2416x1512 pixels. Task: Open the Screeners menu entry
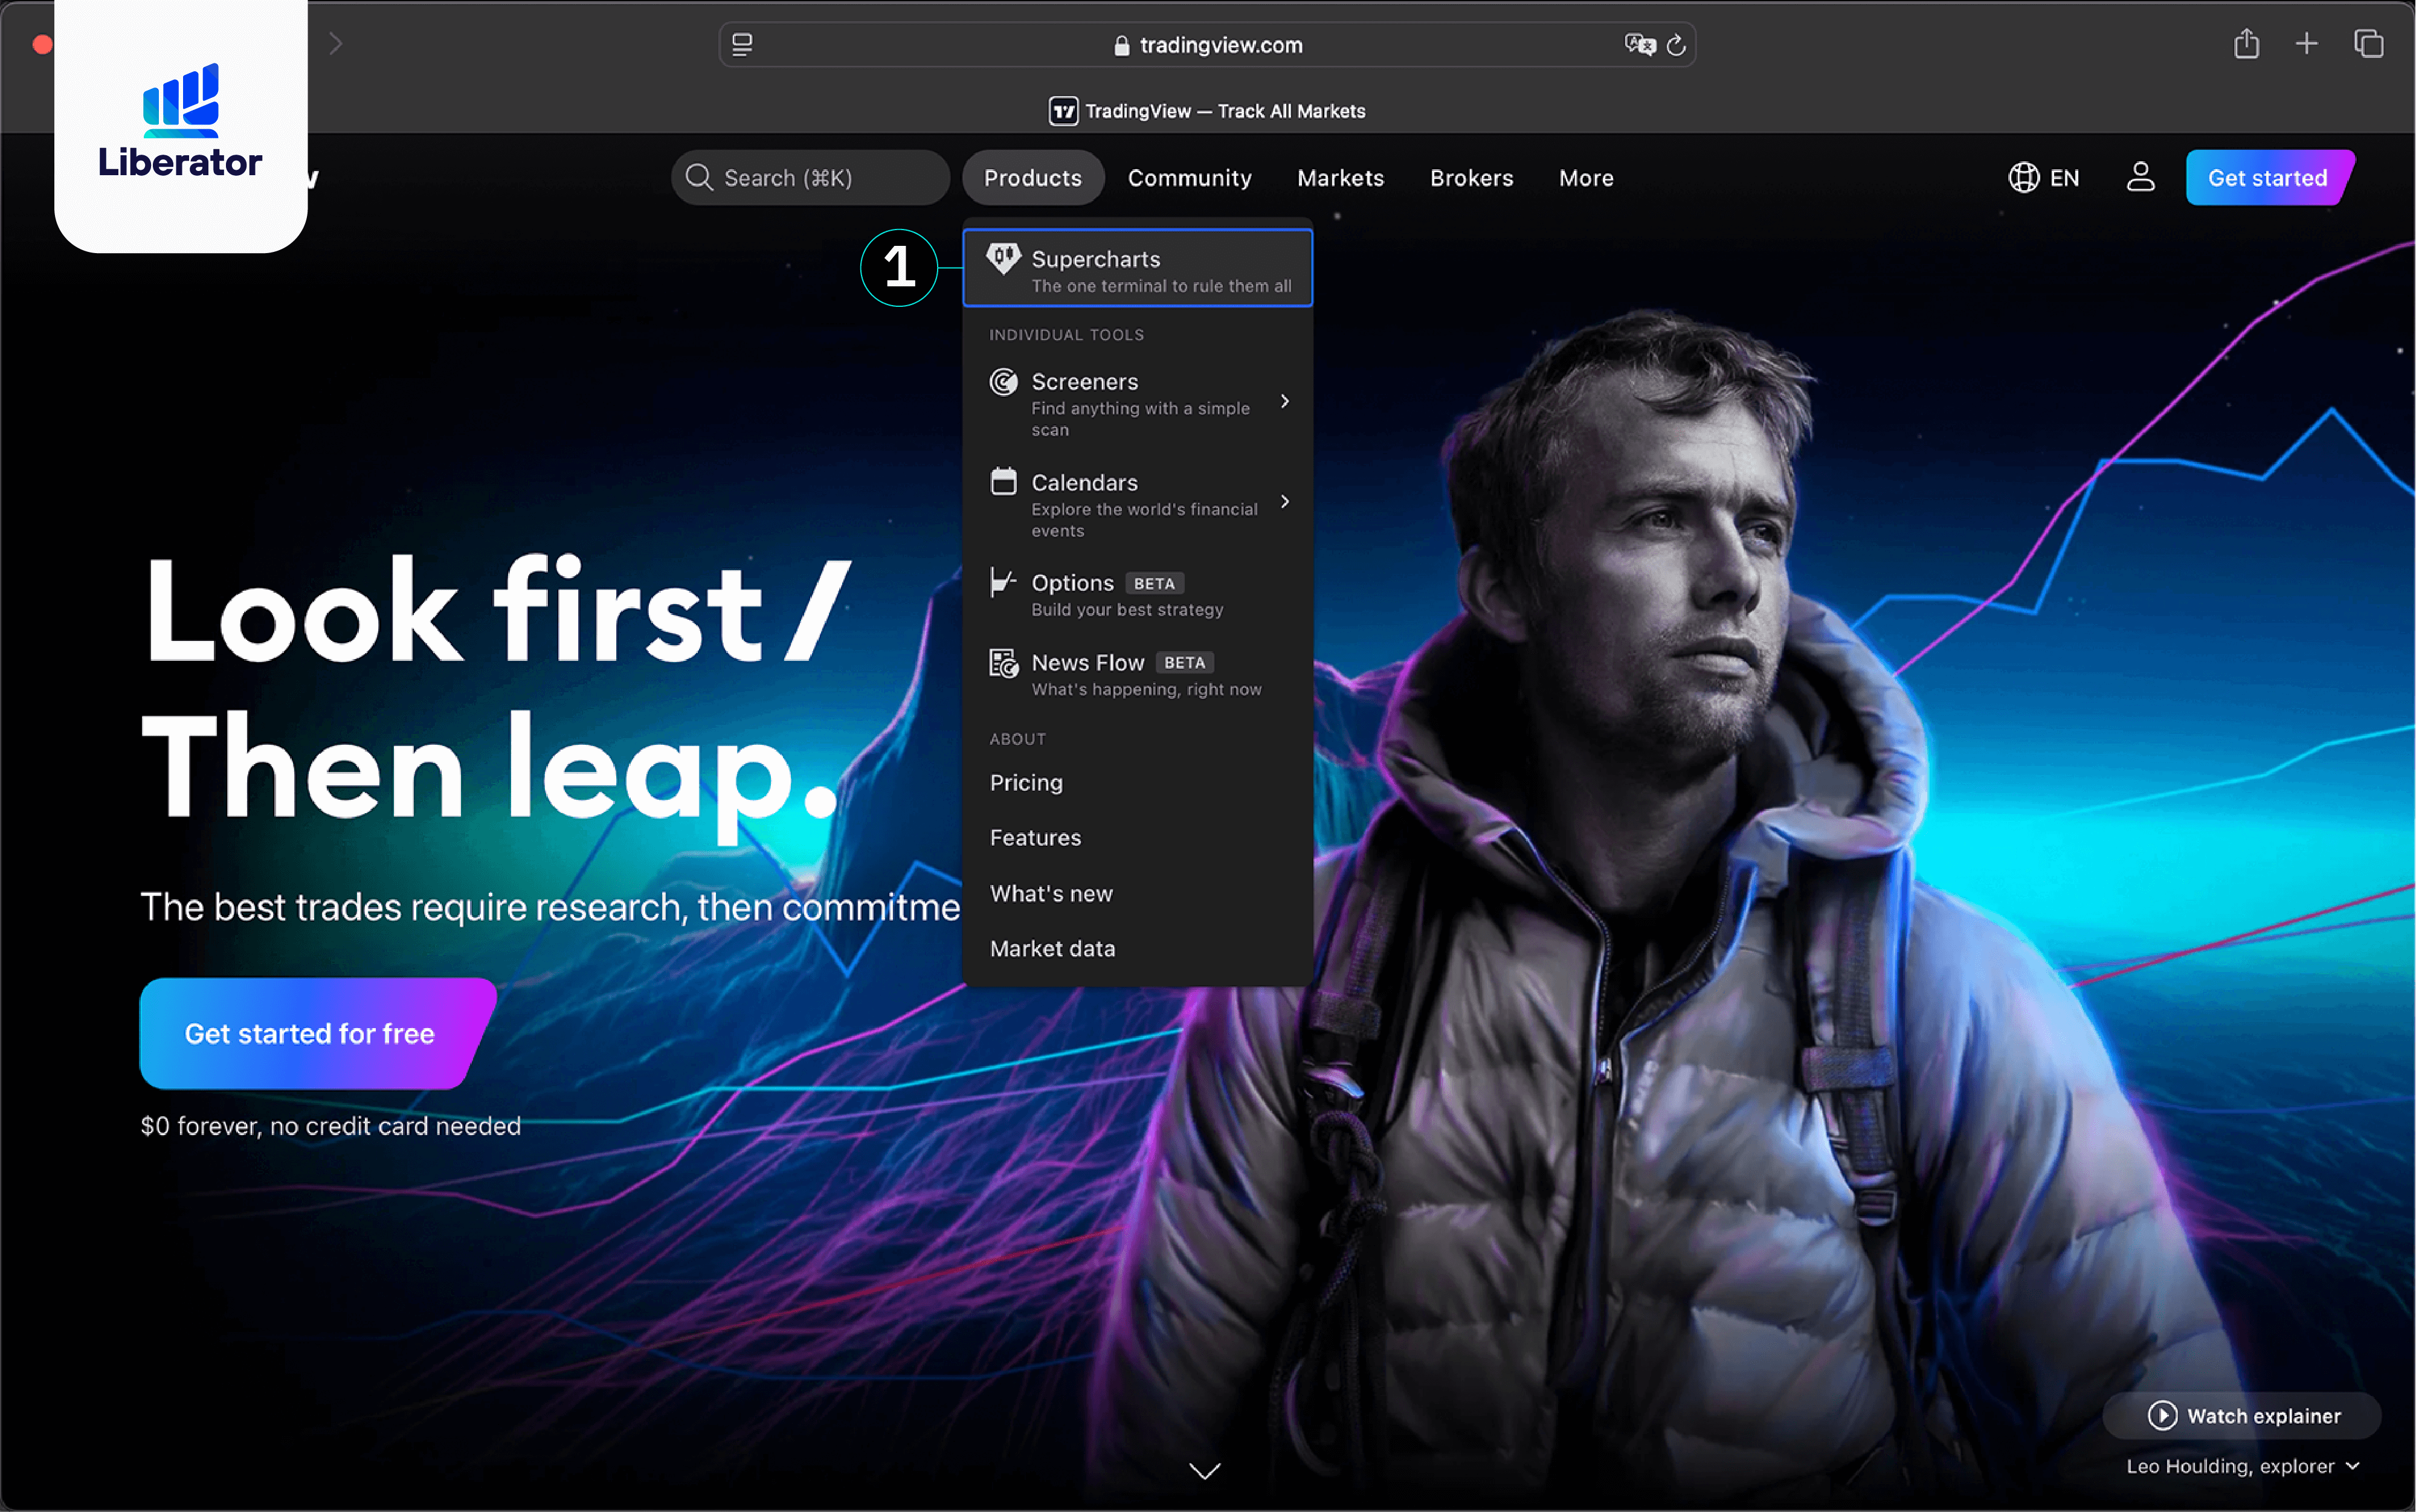1137,403
